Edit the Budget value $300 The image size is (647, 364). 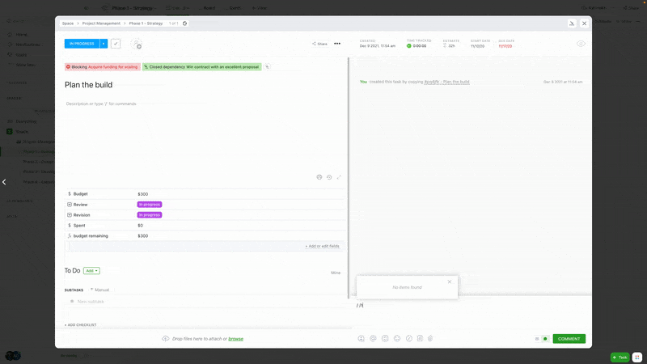pos(143,194)
